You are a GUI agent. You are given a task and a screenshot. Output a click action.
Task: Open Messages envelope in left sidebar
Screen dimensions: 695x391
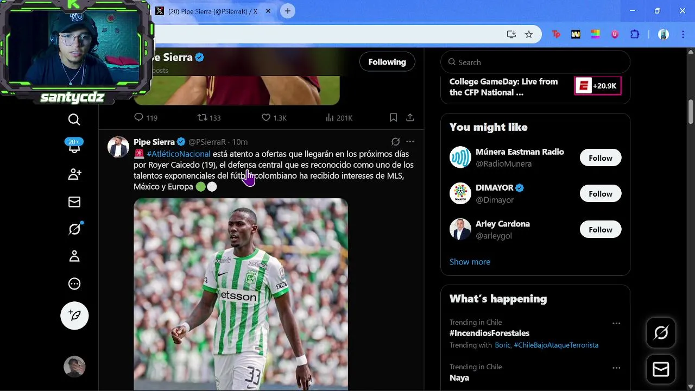point(74,202)
